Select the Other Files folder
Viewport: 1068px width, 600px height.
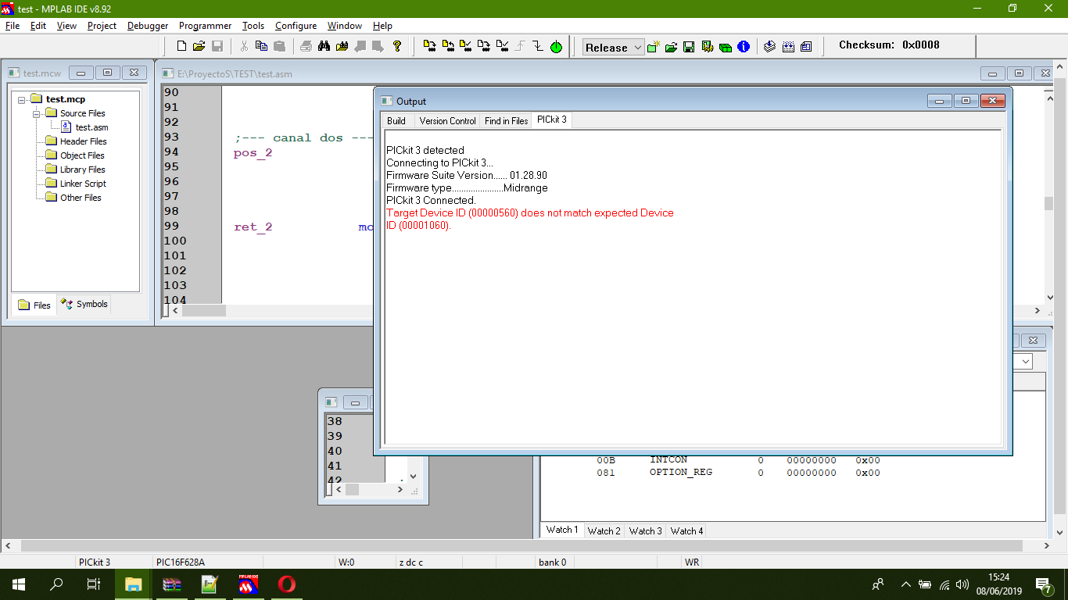[x=81, y=198]
